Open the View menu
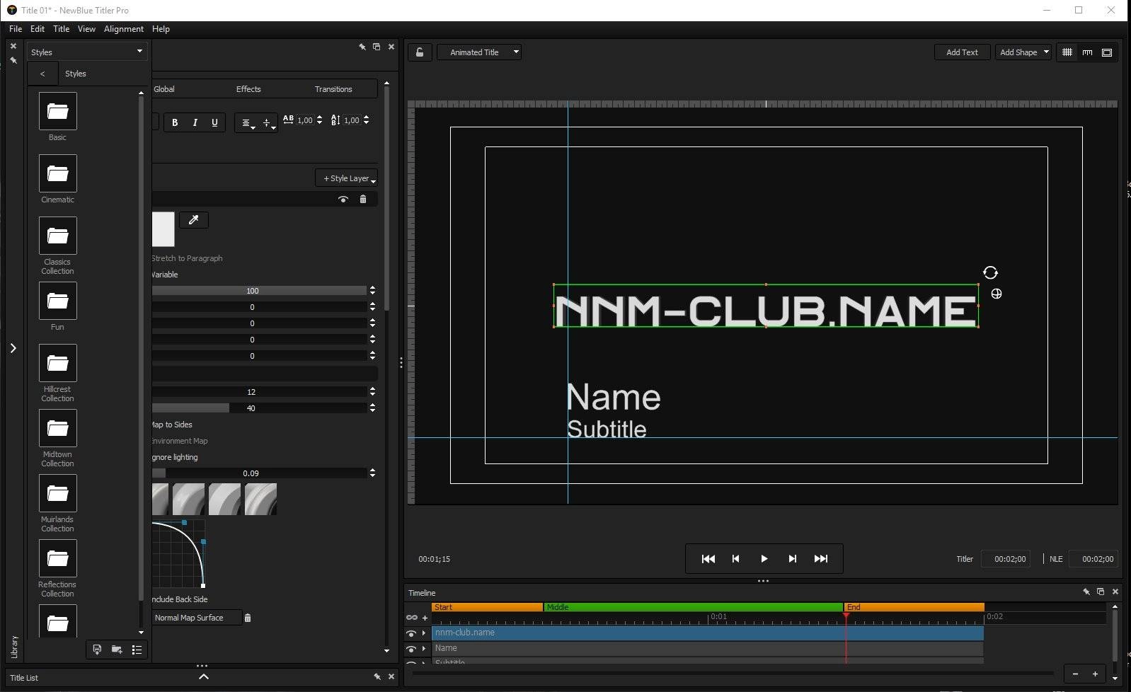 point(86,29)
